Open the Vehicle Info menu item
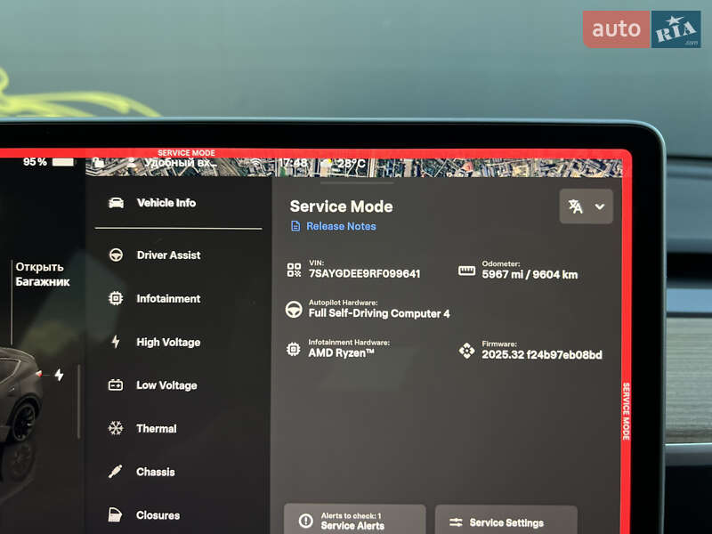 166,203
